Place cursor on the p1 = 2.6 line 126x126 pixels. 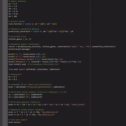click(13, 4)
